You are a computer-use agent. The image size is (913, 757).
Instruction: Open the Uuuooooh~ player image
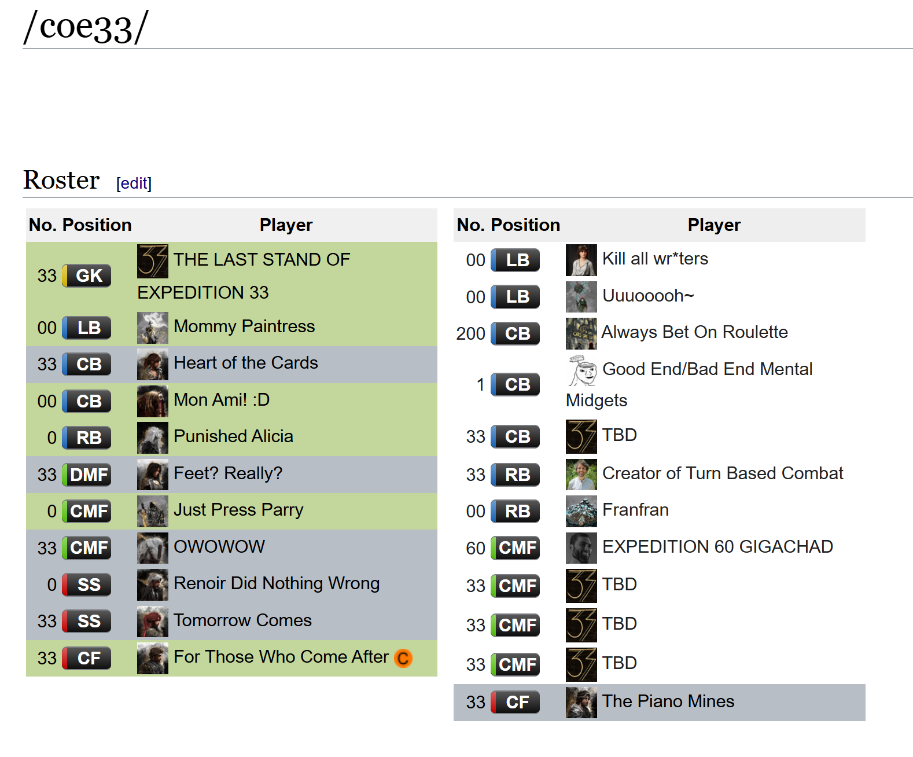581,297
